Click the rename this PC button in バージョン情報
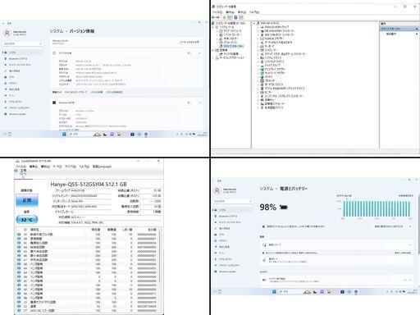 coord(189,42)
